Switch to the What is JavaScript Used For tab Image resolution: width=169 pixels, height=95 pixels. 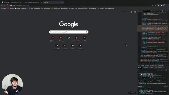(x=32, y=2)
